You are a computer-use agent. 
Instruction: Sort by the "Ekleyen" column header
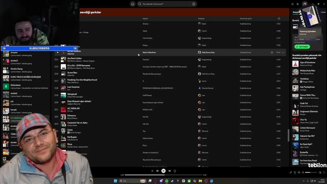pos(201,18)
